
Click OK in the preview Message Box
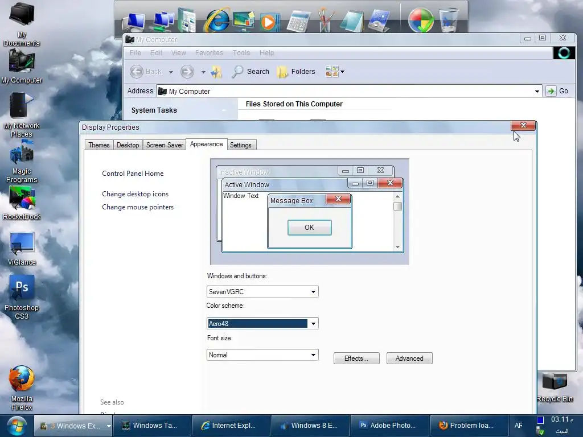(x=309, y=228)
